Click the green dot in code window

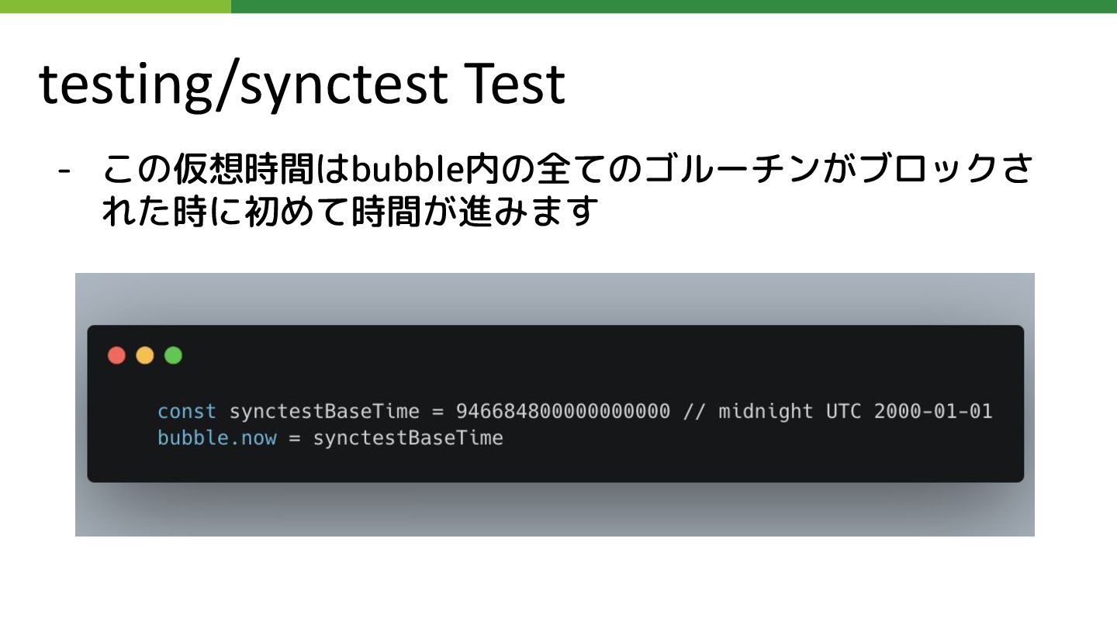[174, 356]
